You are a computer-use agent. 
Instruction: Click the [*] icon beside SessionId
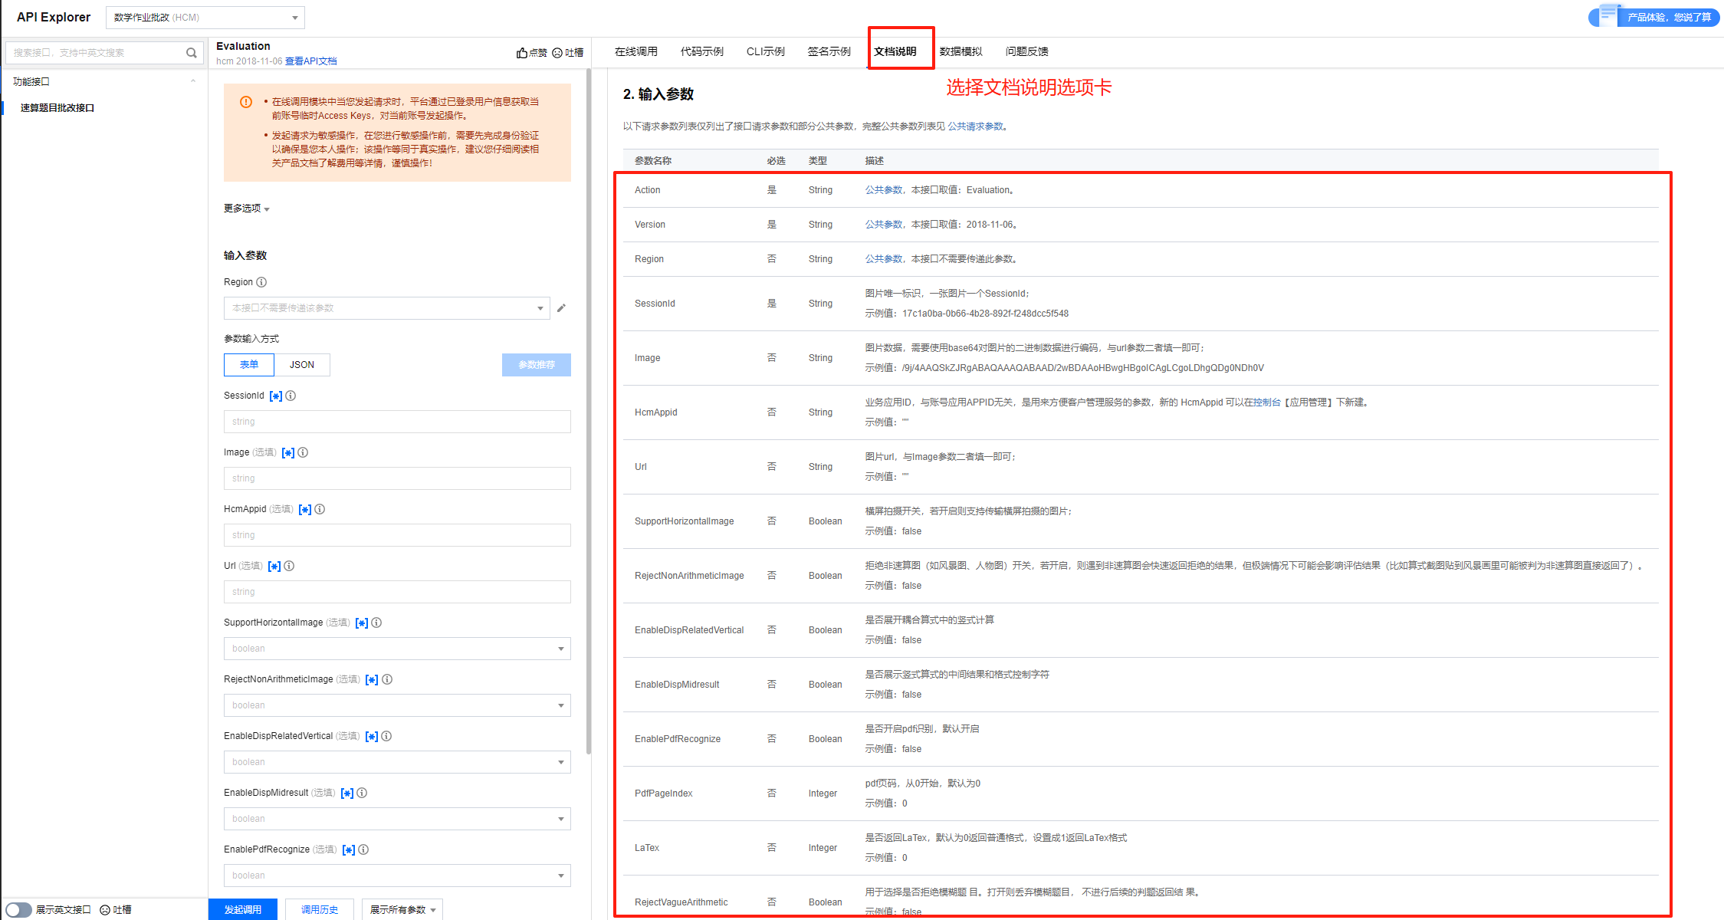coord(276,396)
